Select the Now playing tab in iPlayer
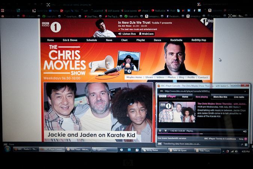Viewport: 253px width, 169px height. (202, 97)
